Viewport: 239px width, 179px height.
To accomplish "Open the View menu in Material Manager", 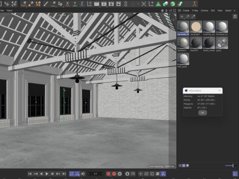I will tap(220, 10).
